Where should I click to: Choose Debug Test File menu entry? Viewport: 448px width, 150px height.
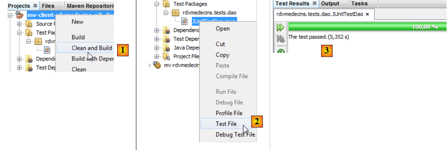click(235, 134)
